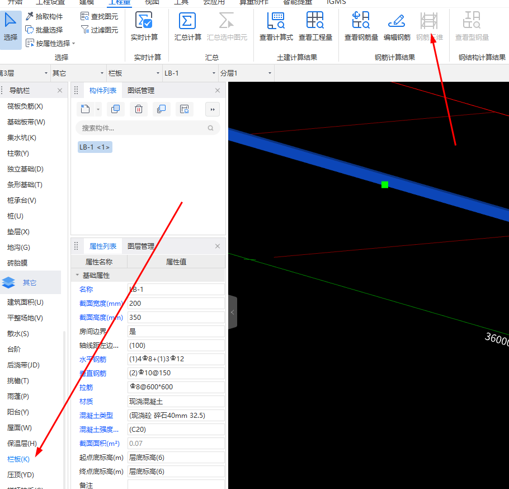Click the search magnifier icon
509x489 pixels.
pos(211,128)
